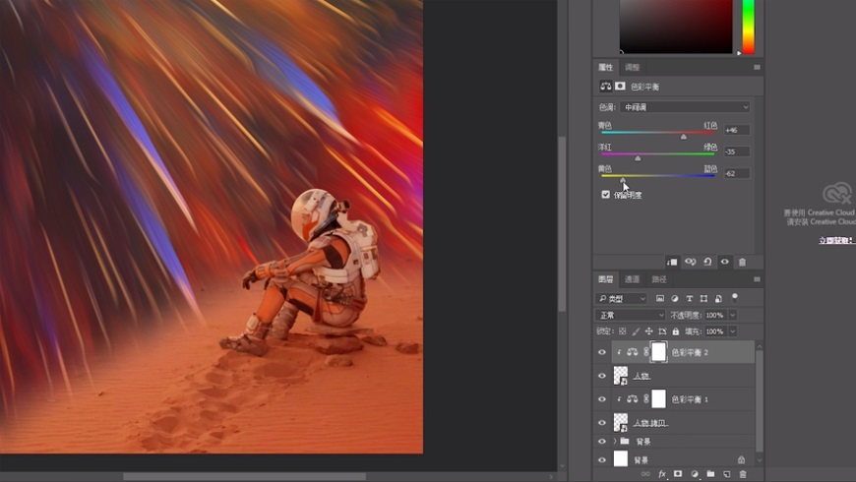Screen dimensions: 856x482
Task: Lock image pixels brush icon
Action: [x=636, y=331]
